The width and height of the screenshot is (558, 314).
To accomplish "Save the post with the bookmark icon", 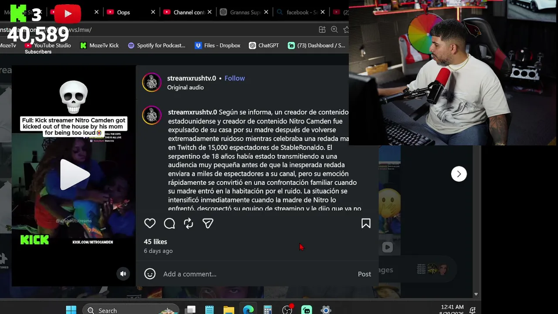I will coord(366,223).
